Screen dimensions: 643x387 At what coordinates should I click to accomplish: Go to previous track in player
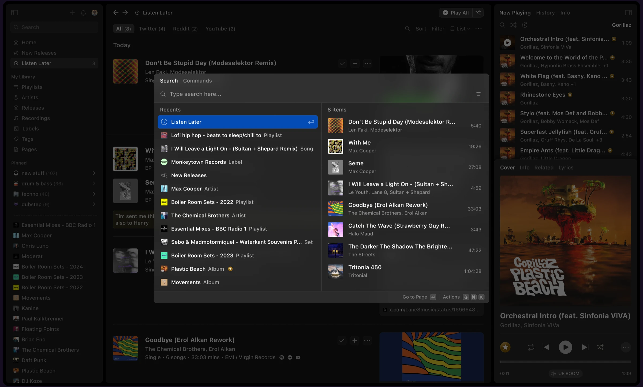point(546,347)
